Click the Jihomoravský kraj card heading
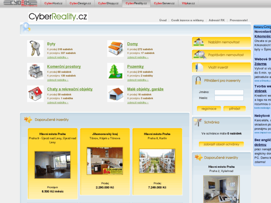This screenshot has width=271, height=203. [x=105, y=134]
